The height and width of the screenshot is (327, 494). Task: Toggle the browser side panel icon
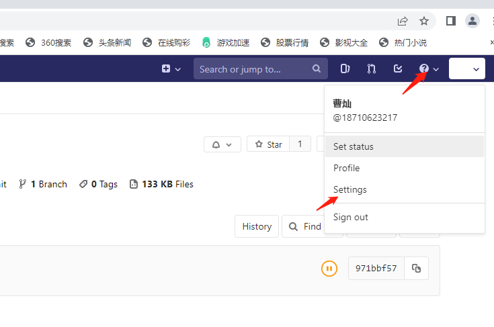click(x=451, y=21)
